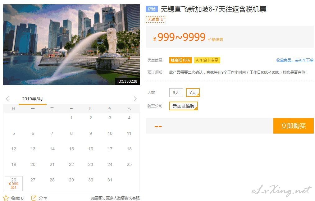The height and width of the screenshot is (201, 315).
Task: Click the 价格说明 price explanation link
Action: [216, 39]
